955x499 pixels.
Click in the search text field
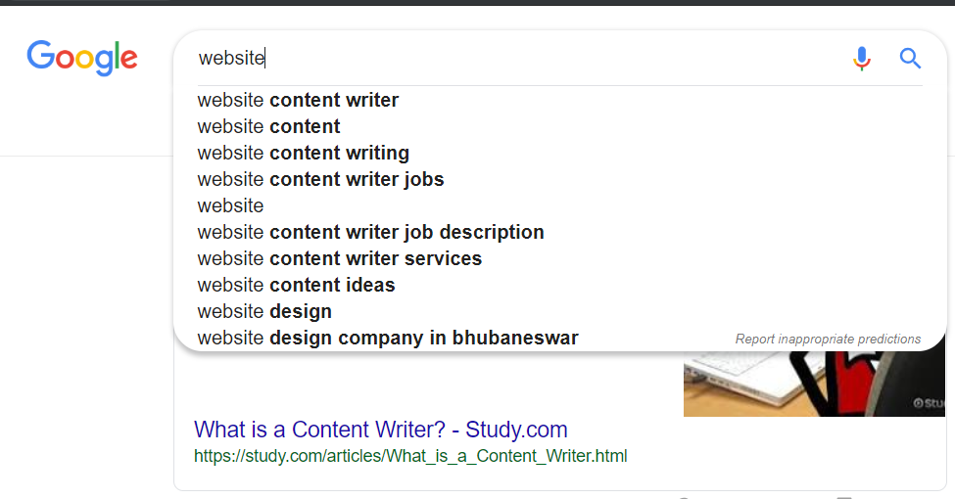point(519,59)
